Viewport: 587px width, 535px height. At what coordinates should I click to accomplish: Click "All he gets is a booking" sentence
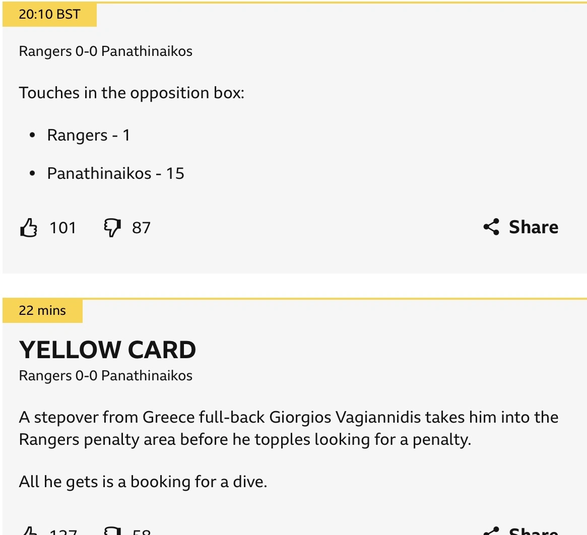coord(143,482)
